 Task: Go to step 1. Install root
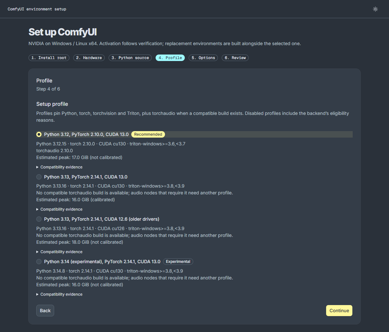49,58
